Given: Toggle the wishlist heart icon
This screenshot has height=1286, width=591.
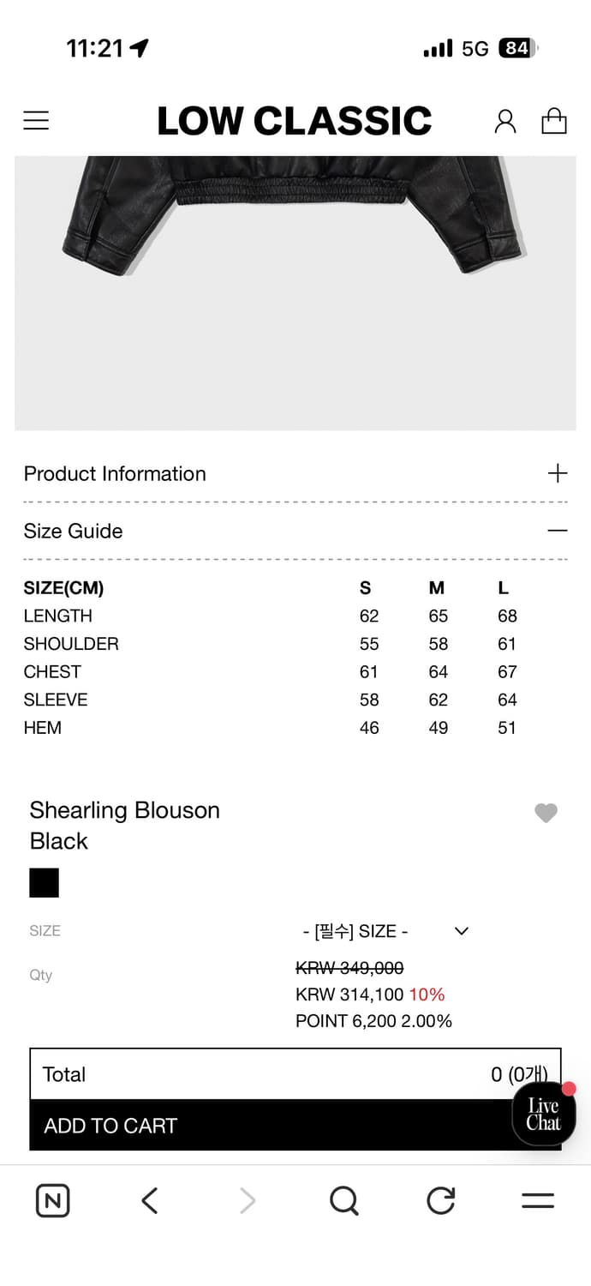Looking at the screenshot, I should [x=546, y=813].
